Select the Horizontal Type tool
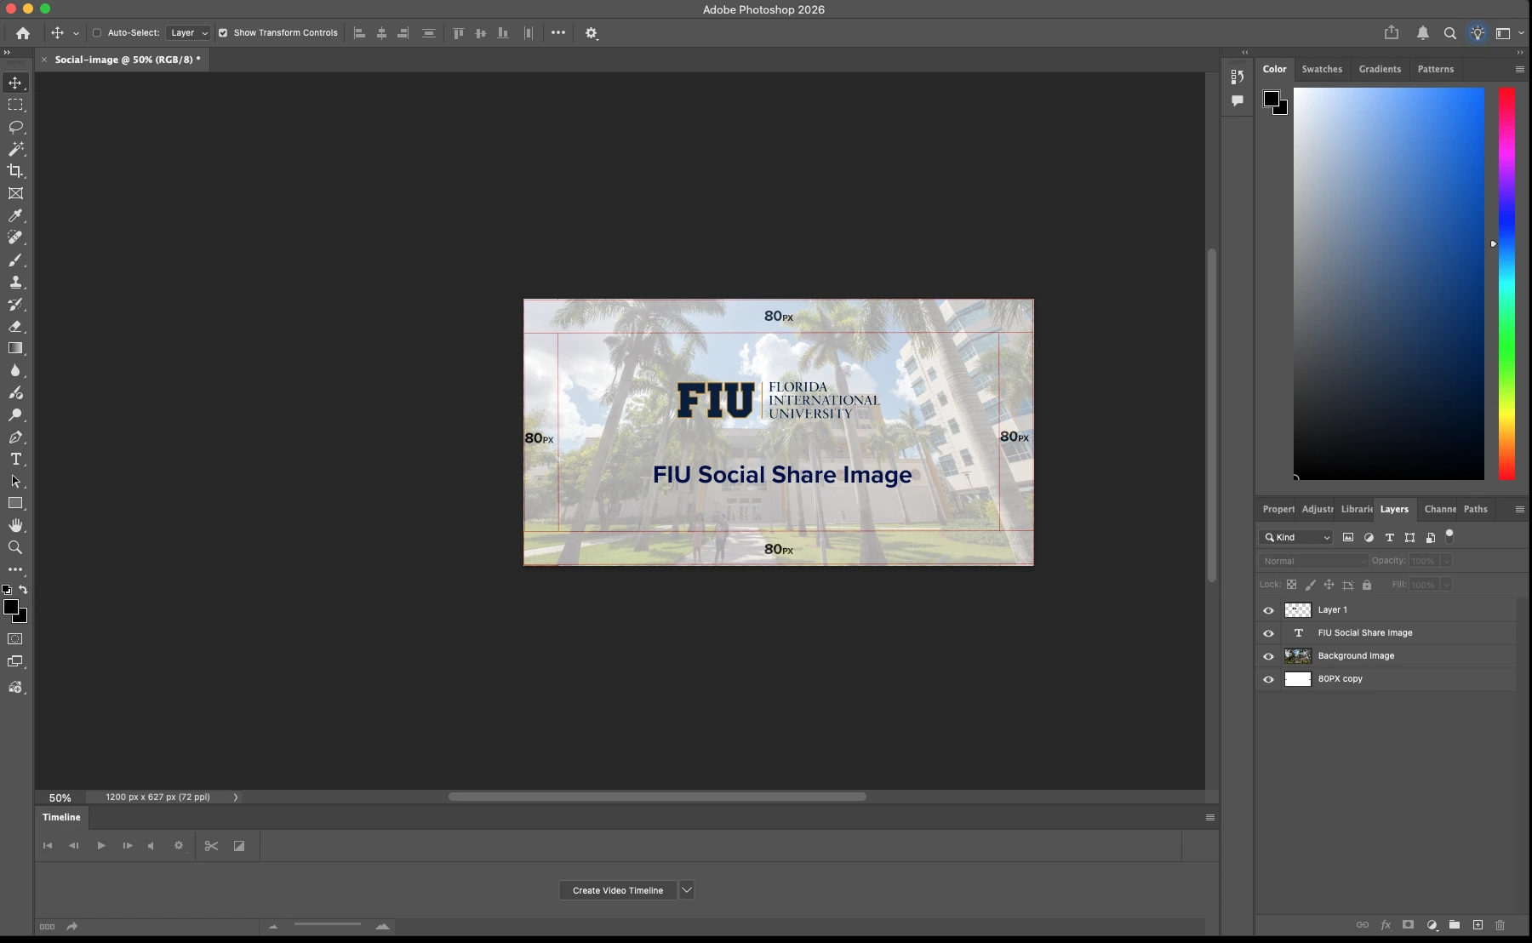 [15, 460]
